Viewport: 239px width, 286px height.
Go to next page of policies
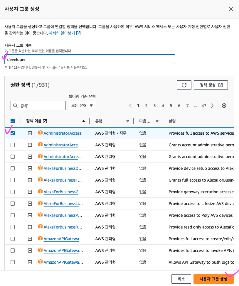click(x=212, y=106)
